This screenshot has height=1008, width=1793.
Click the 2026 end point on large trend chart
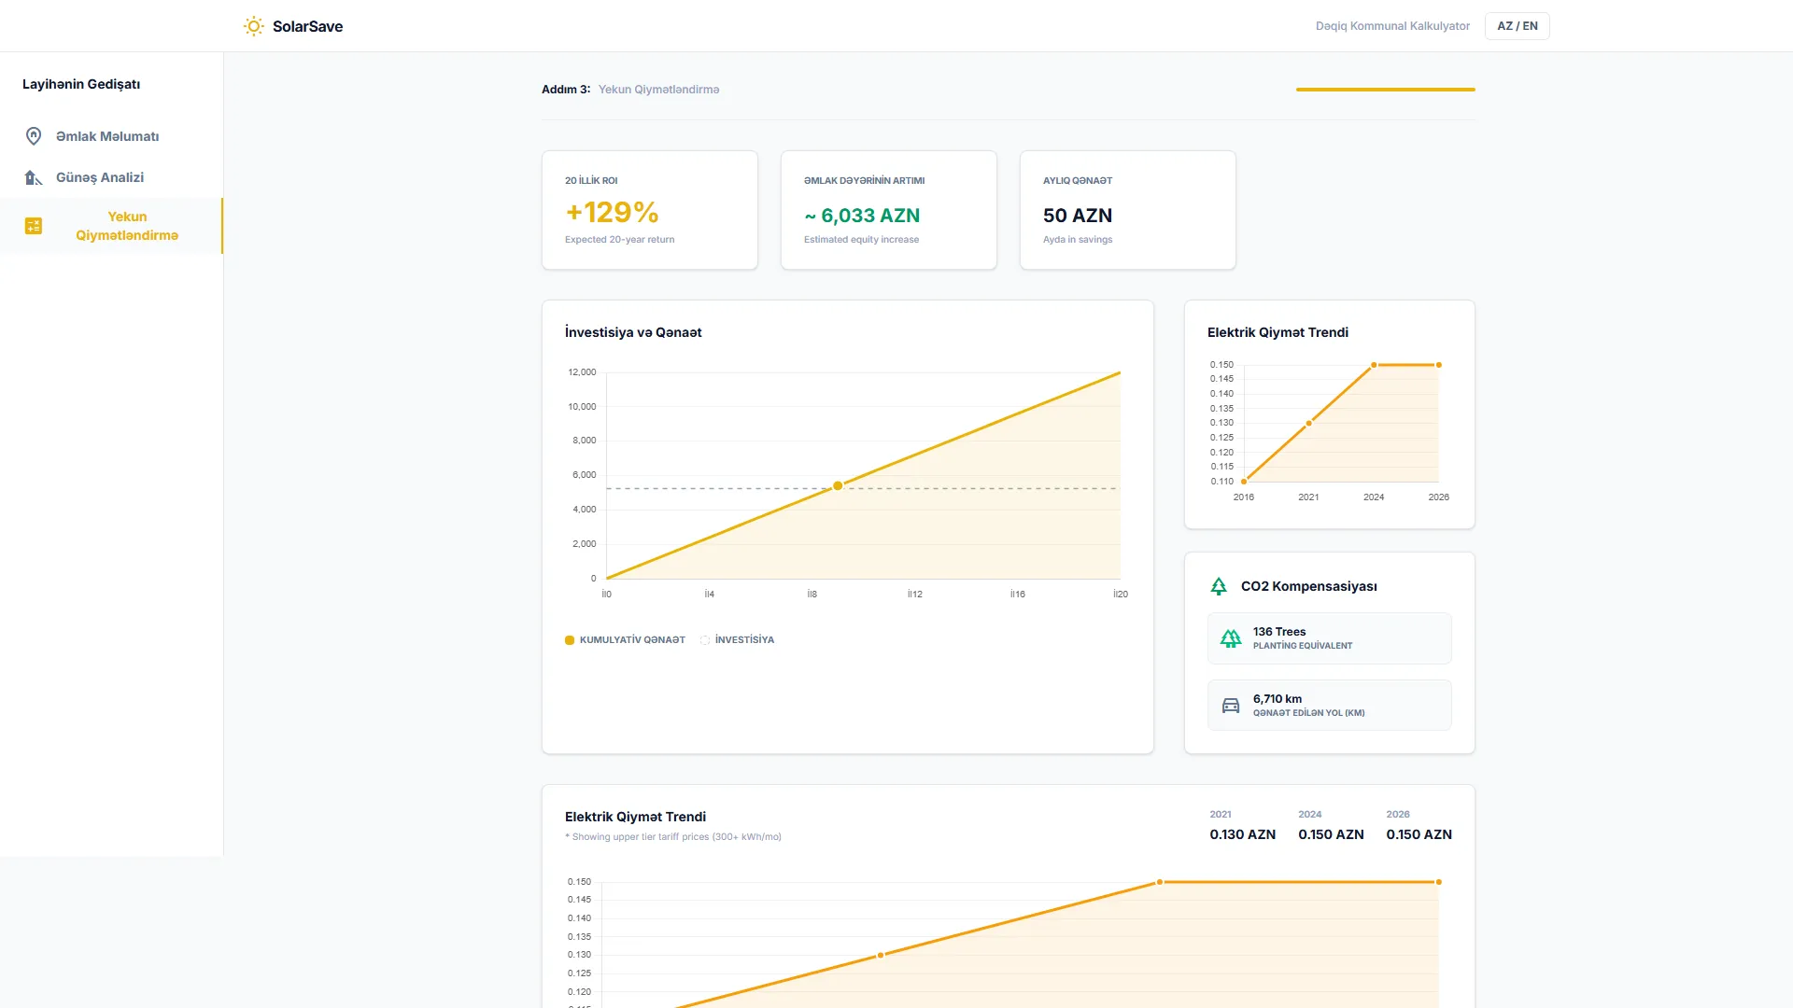(1439, 882)
